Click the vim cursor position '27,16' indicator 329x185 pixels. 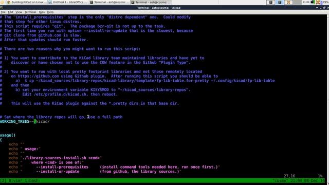click(289, 176)
